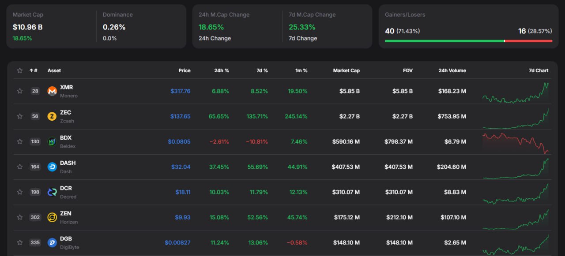Click the Dash coin logo
Viewport: 565px width, 256px height.
tap(52, 167)
